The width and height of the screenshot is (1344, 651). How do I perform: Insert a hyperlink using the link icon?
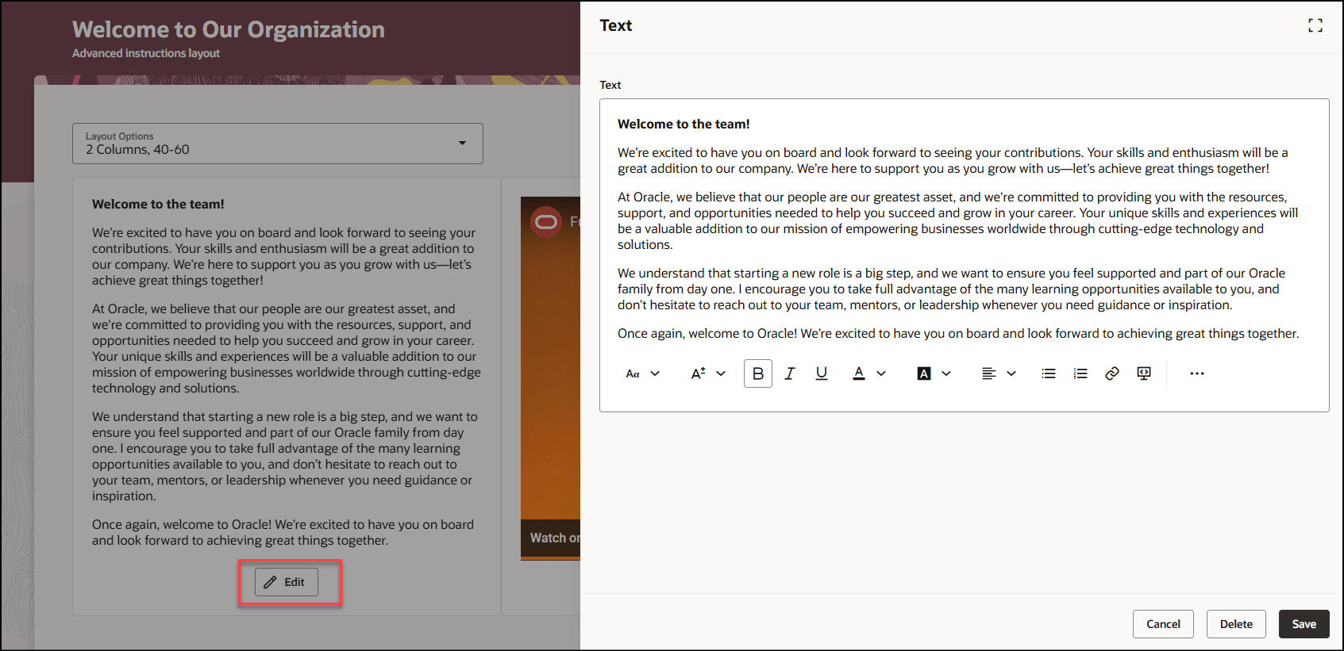click(x=1112, y=373)
